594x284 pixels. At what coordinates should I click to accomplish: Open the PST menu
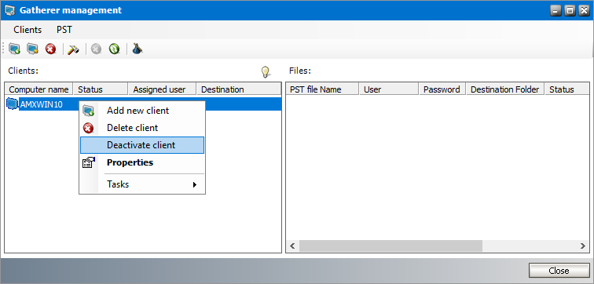(64, 30)
